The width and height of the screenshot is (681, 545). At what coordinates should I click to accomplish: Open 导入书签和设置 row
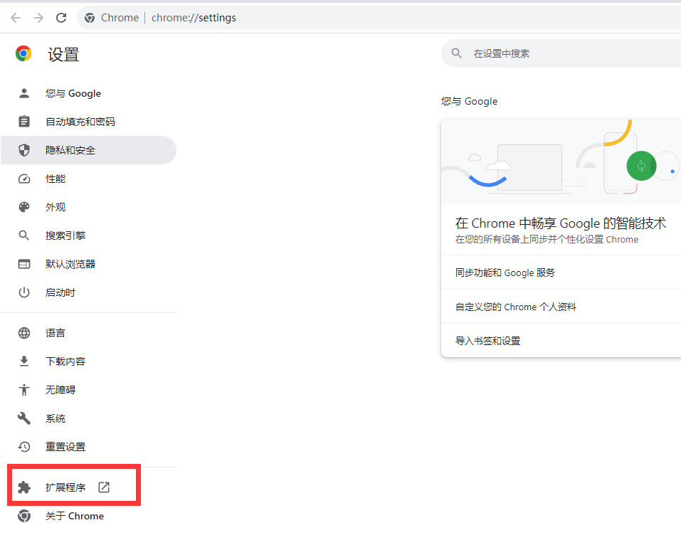[561, 341]
